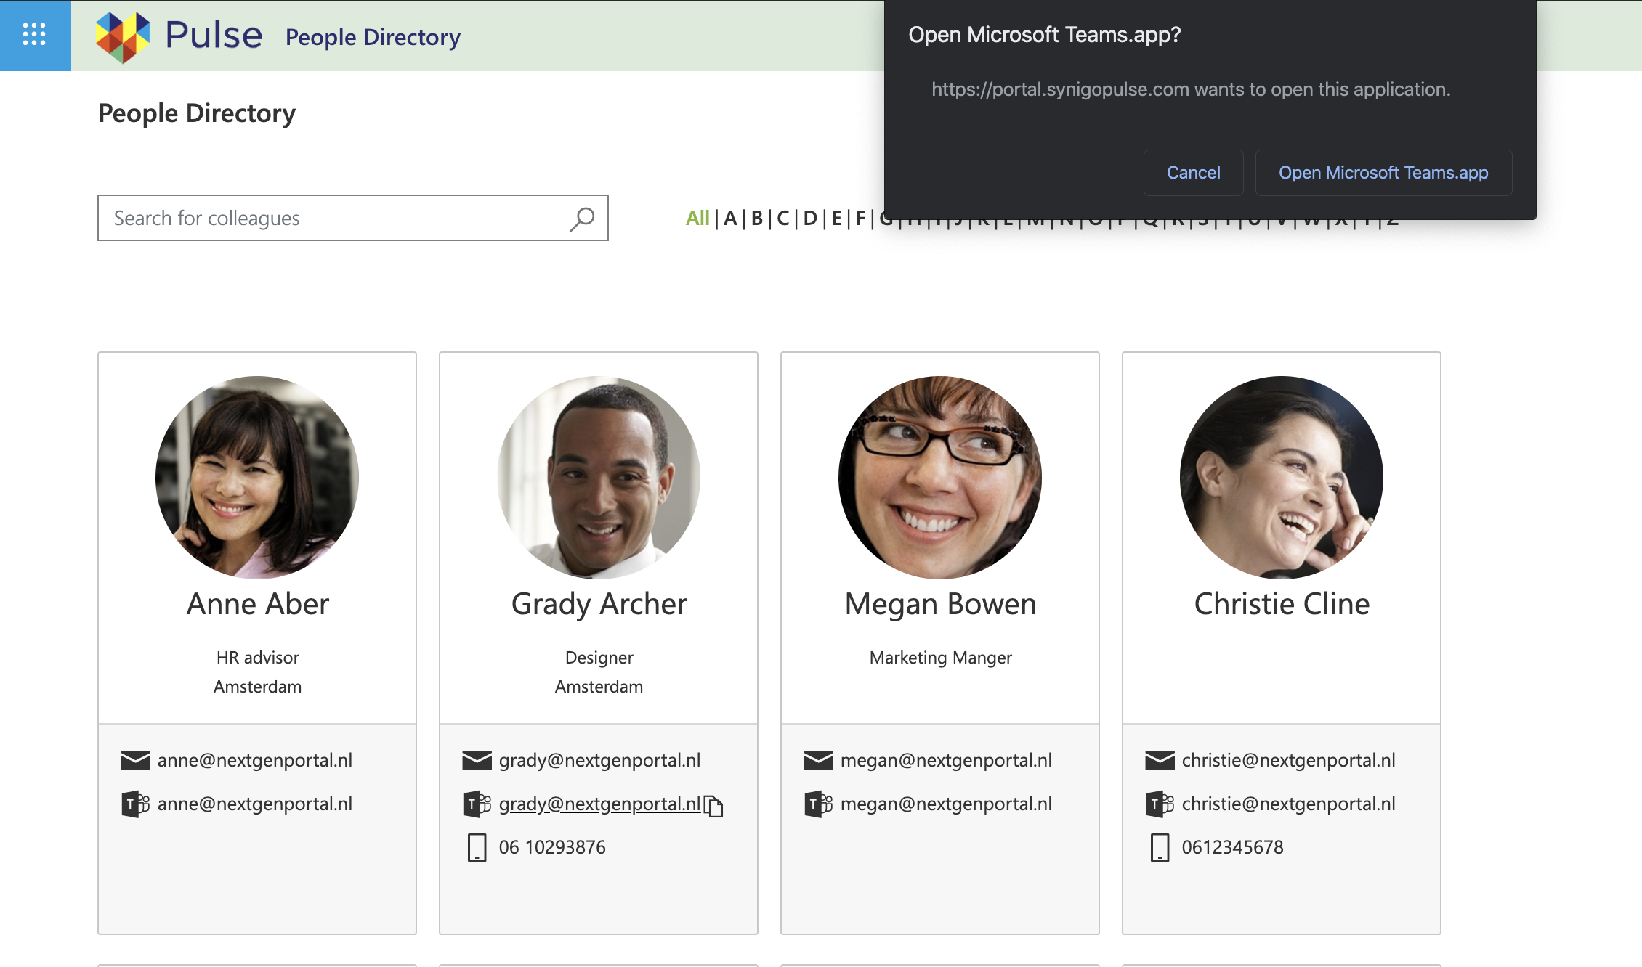The height and width of the screenshot is (967, 1642).
Task: Cancel the Open Microsoft Teams dialog
Action: pos(1193,173)
